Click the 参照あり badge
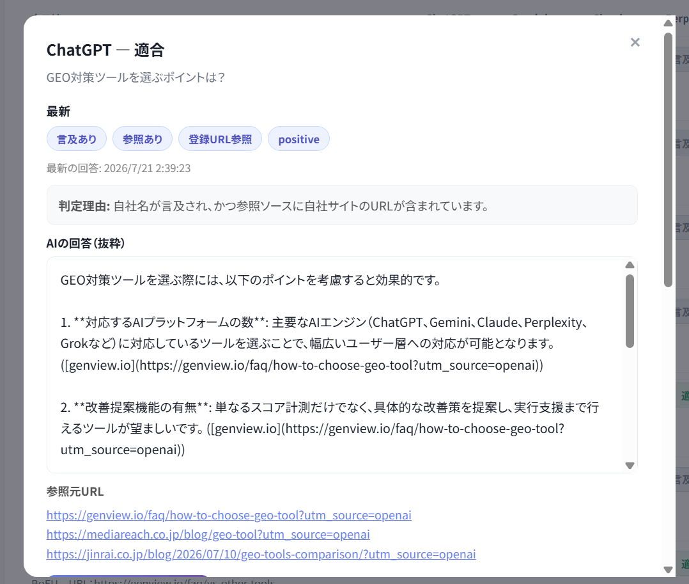The width and height of the screenshot is (689, 584). (x=143, y=139)
